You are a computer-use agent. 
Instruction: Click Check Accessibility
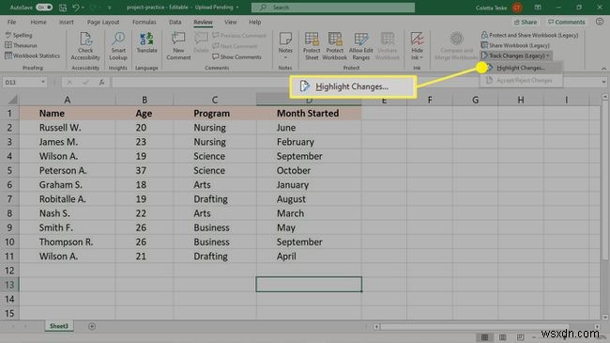85,46
